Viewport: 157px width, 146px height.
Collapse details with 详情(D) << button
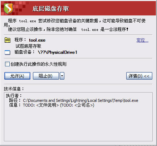[139, 76]
